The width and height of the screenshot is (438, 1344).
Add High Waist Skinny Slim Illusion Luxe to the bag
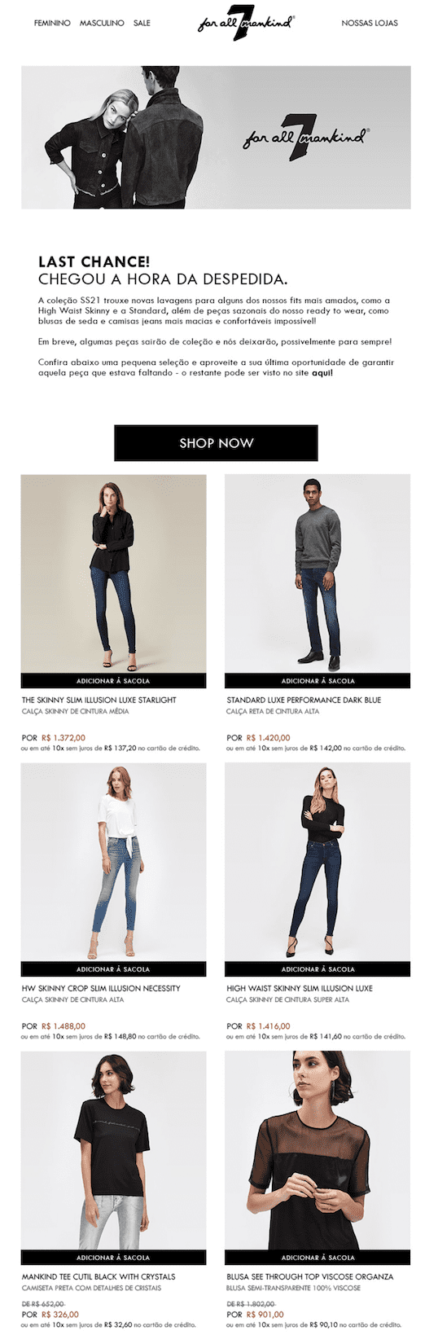point(318,969)
